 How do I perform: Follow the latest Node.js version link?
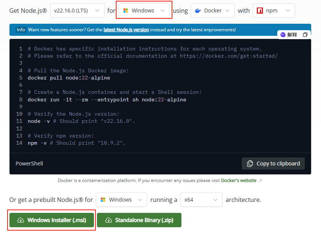pyautogui.click(x=126, y=30)
